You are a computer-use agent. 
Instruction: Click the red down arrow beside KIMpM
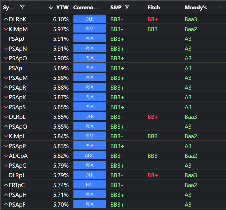[6, 29]
